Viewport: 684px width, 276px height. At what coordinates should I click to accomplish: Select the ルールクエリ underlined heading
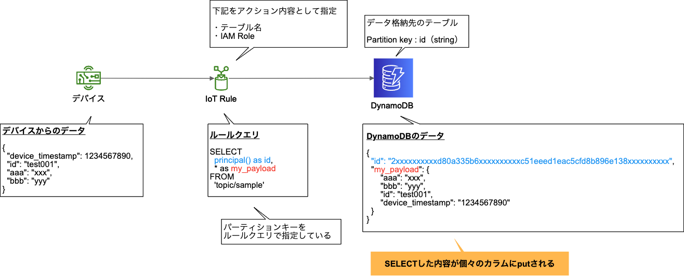point(234,135)
